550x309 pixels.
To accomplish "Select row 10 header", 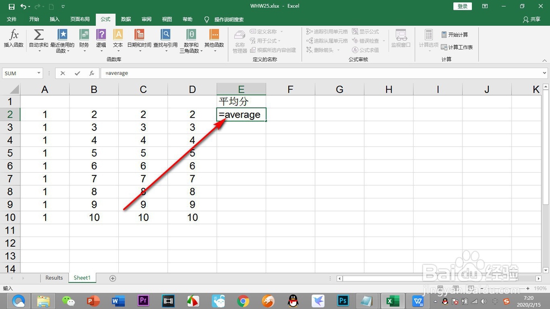I will point(10,218).
